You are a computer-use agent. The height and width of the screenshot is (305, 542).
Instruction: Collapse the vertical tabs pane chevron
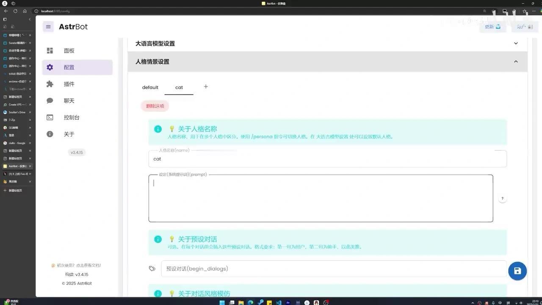coord(30,19)
